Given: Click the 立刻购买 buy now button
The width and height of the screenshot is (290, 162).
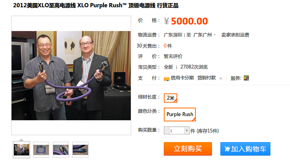Looking at the screenshot, I should coord(188,149).
